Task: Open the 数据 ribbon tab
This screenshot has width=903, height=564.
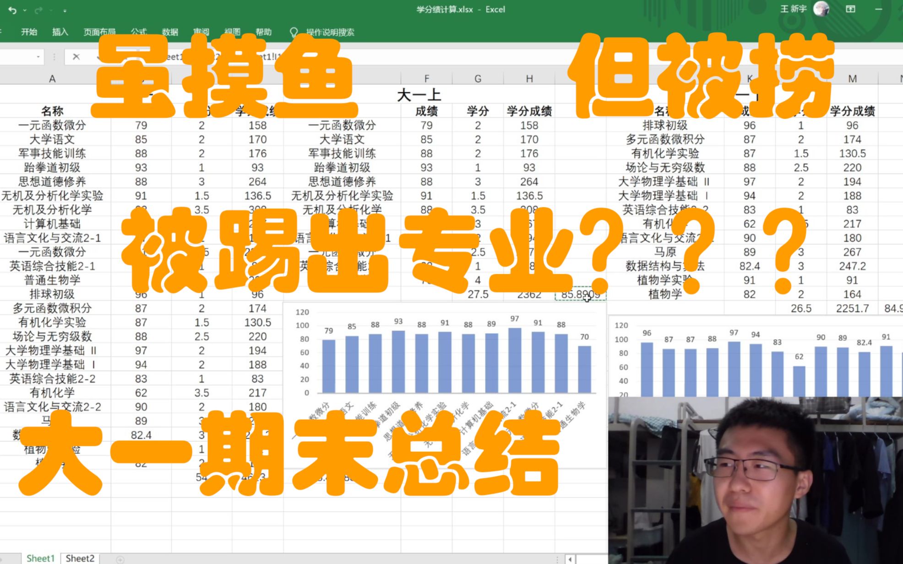Action: pyautogui.click(x=170, y=32)
